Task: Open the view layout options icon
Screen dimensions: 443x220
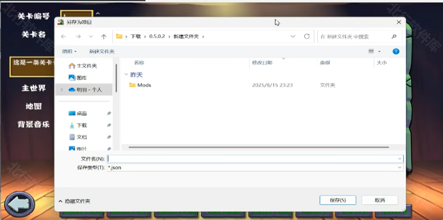Action: pos(372,51)
